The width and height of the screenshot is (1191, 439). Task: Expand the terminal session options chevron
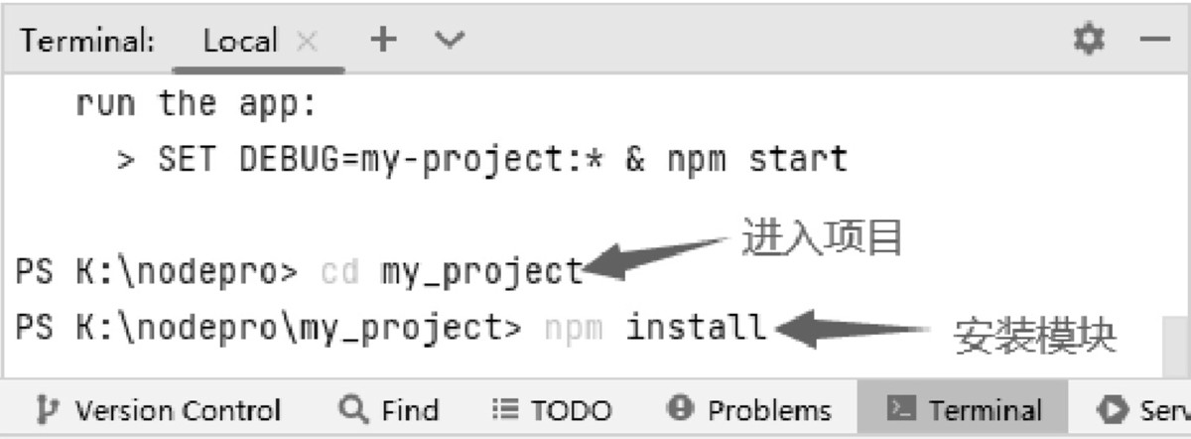[x=450, y=40]
